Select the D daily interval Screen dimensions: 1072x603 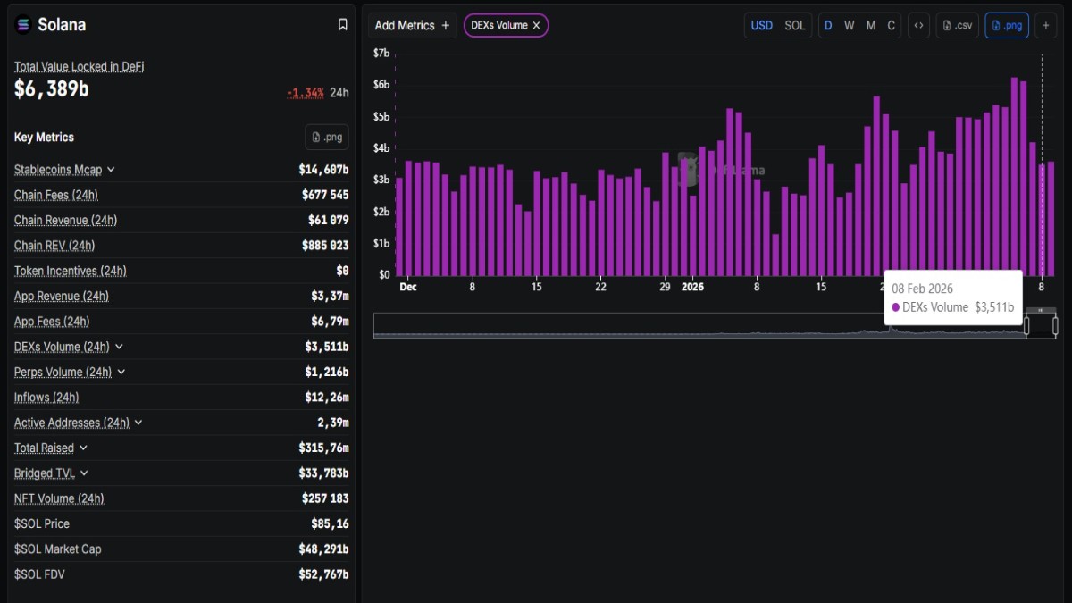[828, 25]
